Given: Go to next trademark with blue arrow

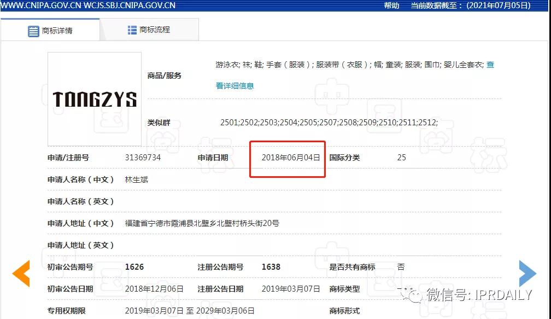Looking at the screenshot, I should pos(527,273).
